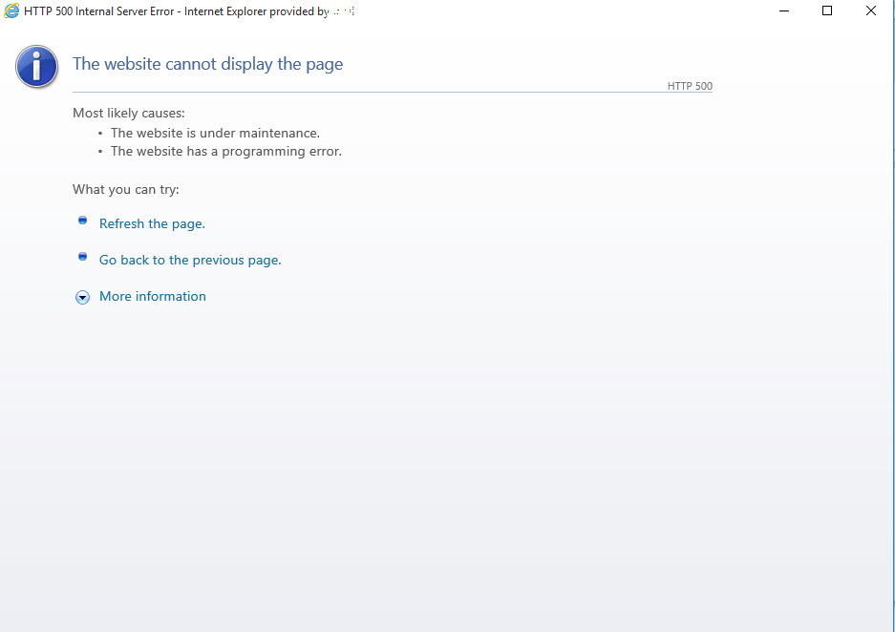Image resolution: width=895 pixels, height=632 pixels.
Task: Click the "What you can try:" text
Action: tap(126, 190)
